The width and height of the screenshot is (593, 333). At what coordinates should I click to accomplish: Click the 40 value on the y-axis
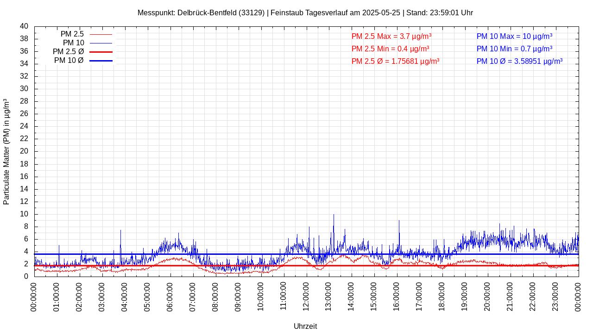(x=24, y=26)
